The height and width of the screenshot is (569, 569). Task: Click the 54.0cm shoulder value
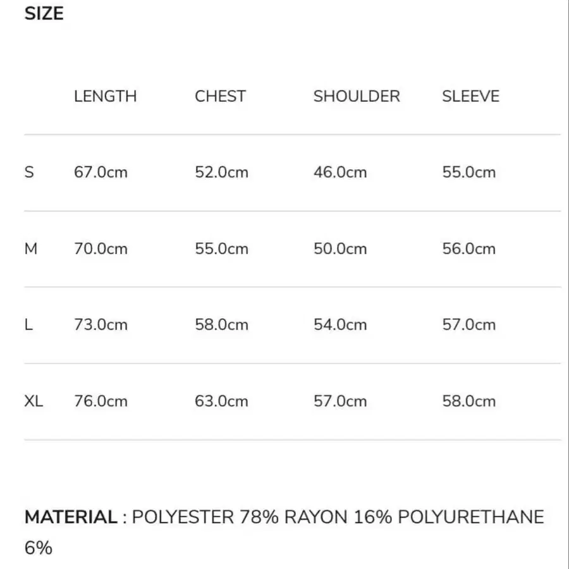[340, 325]
